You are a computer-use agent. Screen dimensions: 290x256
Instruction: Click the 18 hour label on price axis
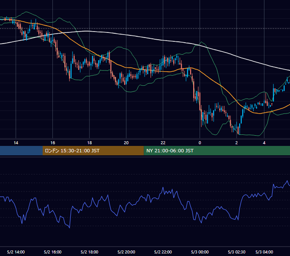pos(89,143)
